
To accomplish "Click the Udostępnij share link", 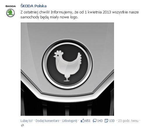I will (70, 121).
